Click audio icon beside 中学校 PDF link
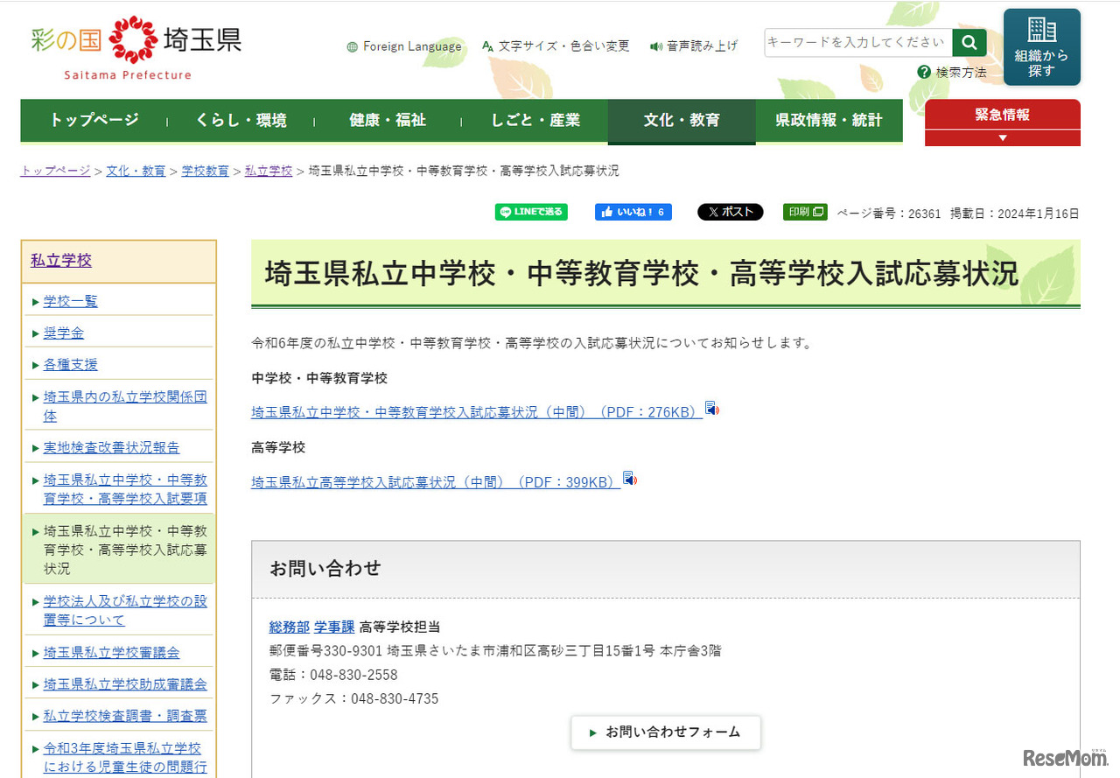 [x=712, y=409]
